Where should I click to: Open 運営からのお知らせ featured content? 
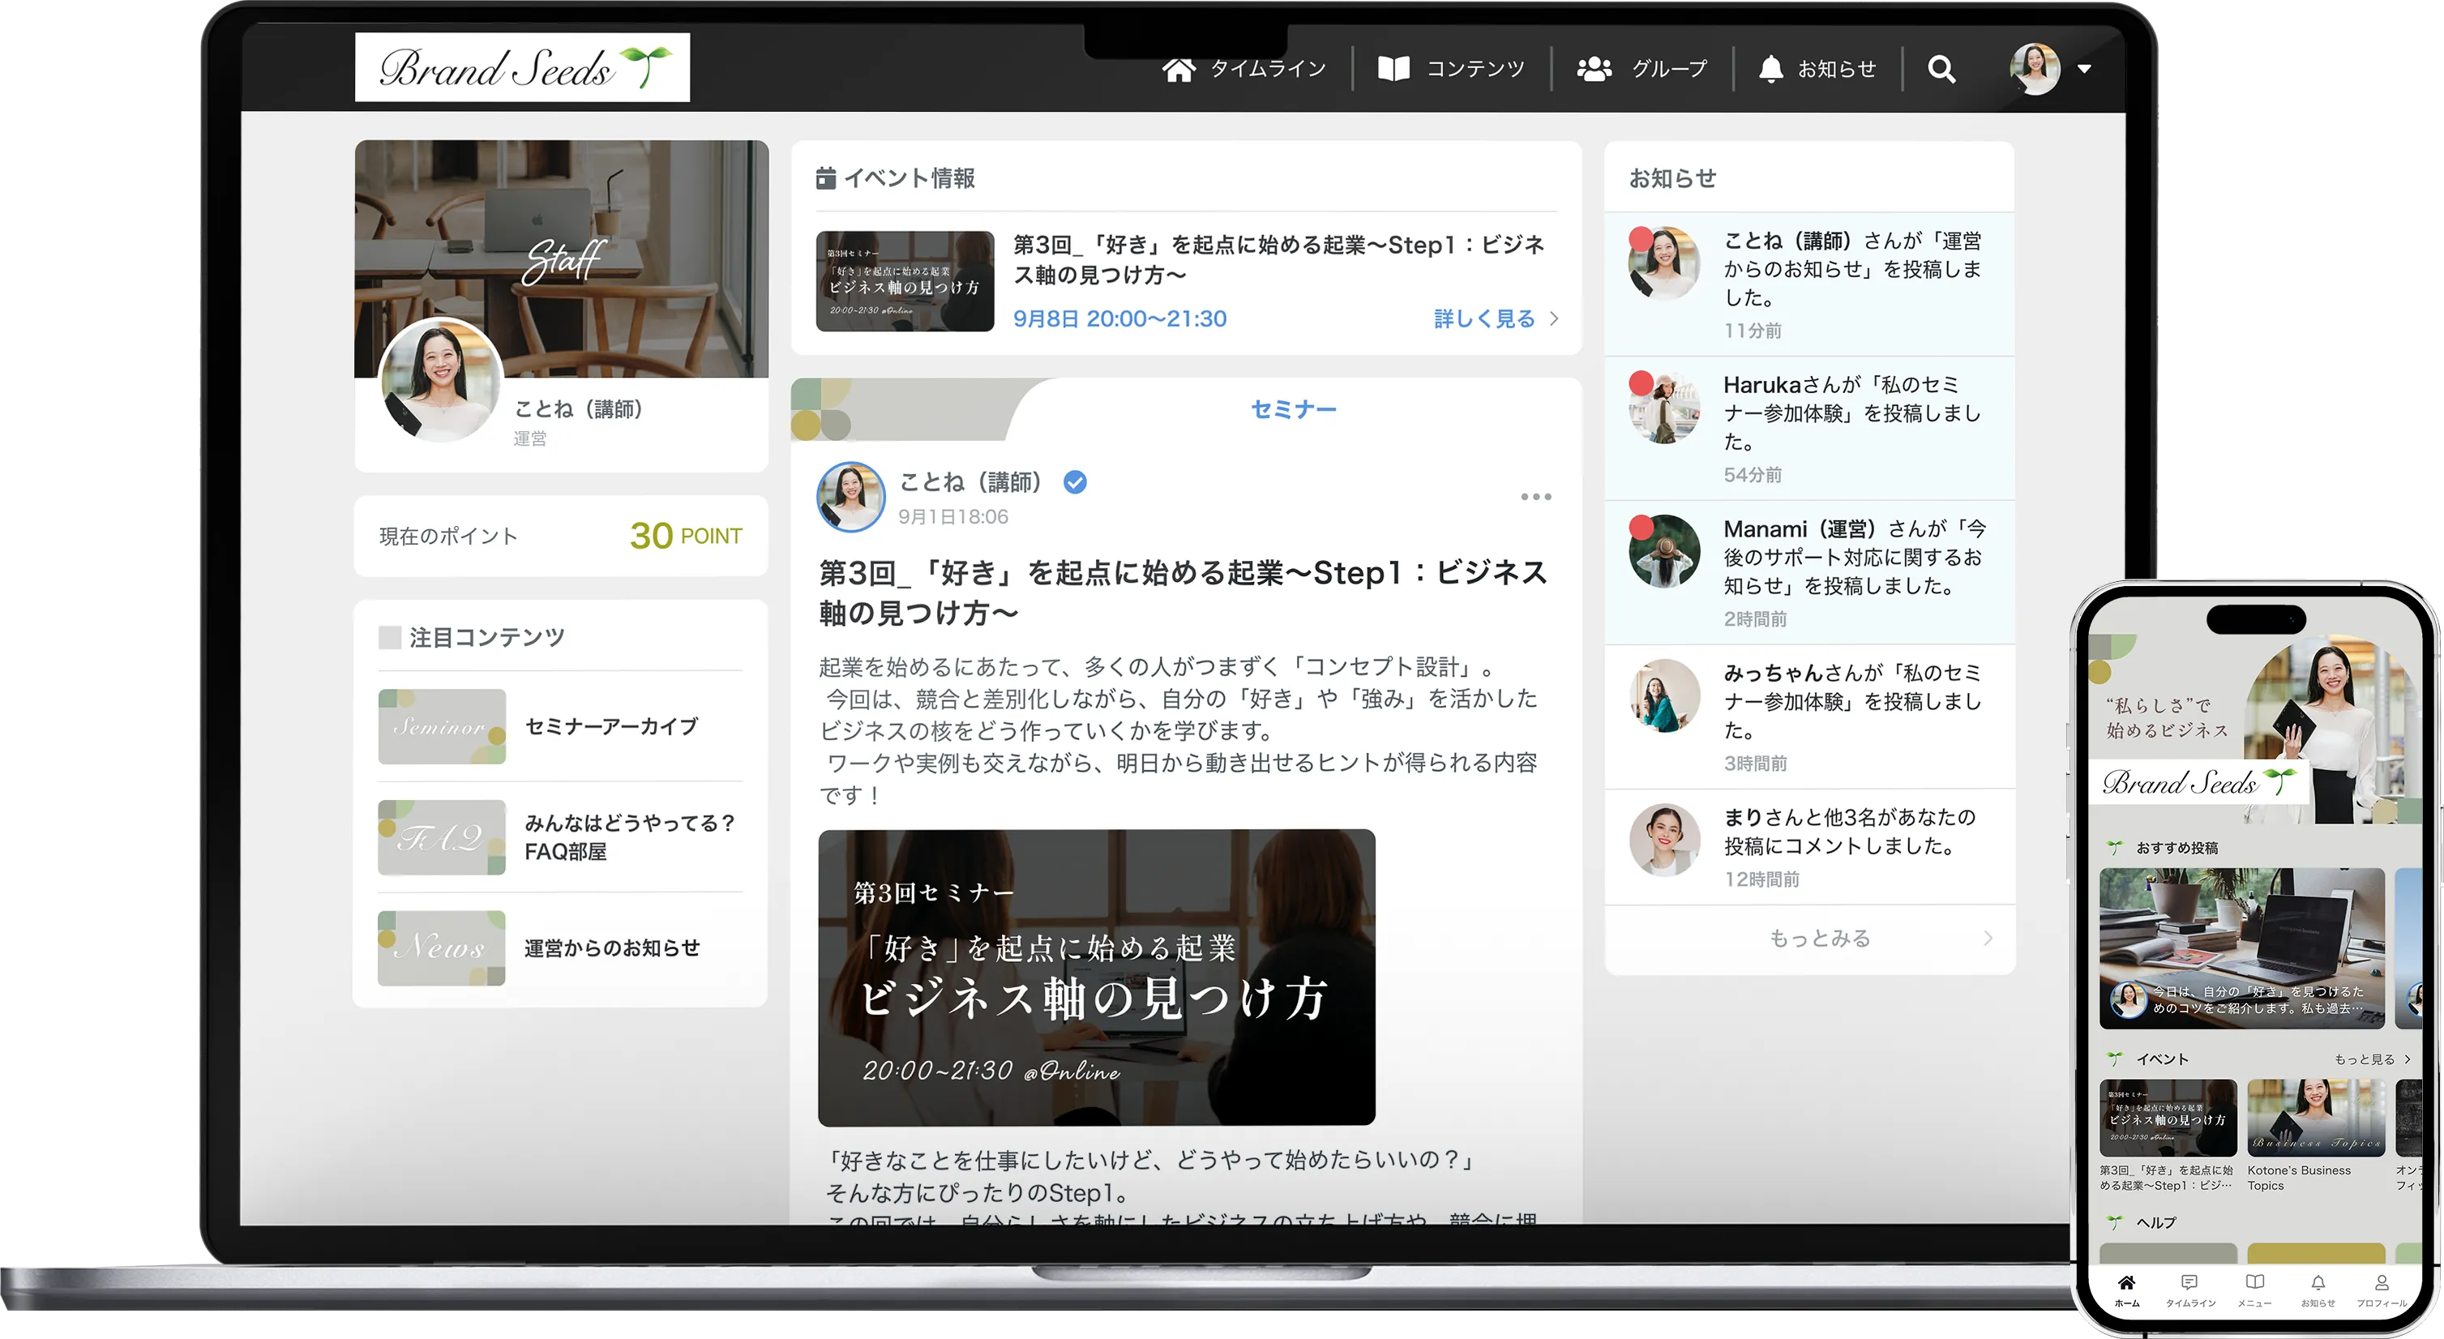[560, 948]
